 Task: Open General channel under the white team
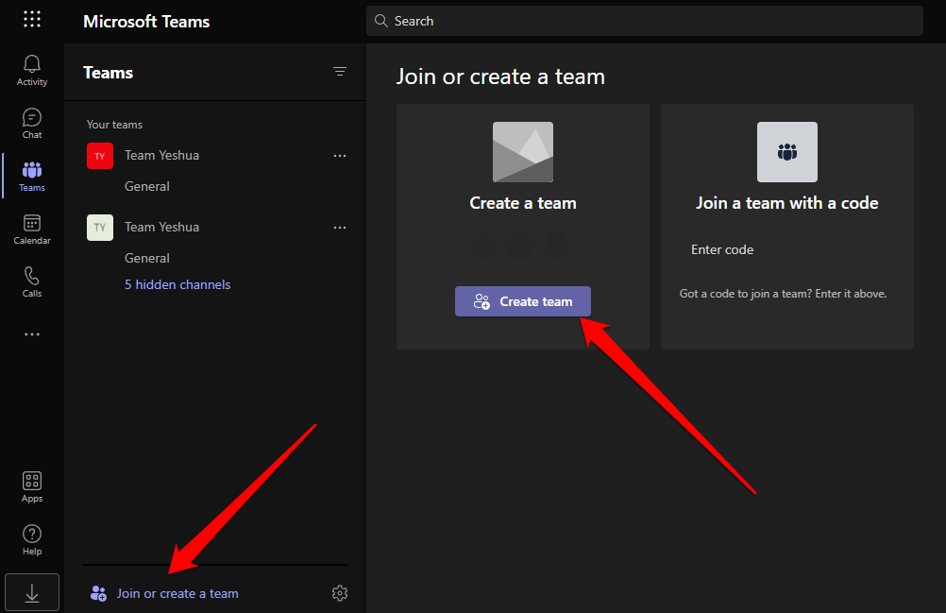pyautogui.click(x=146, y=258)
